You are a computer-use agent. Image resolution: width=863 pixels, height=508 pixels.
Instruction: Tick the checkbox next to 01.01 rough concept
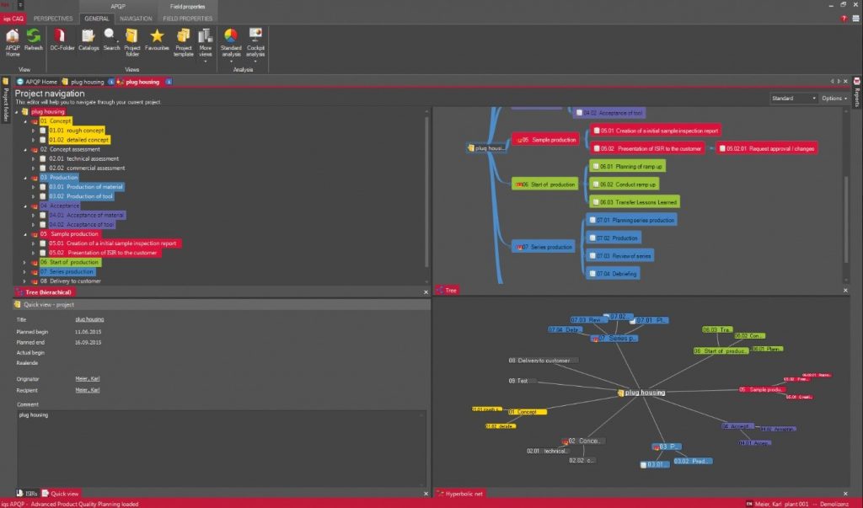click(x=42, y=131)
